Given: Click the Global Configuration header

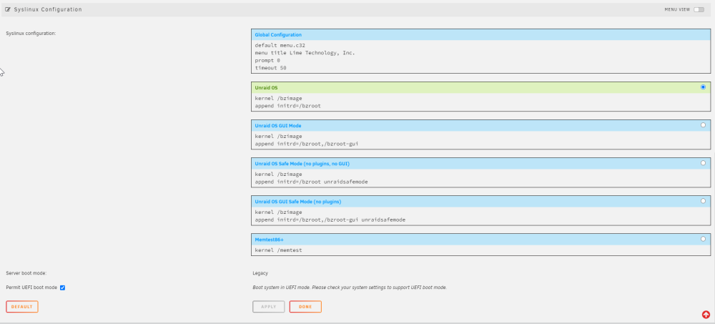Looking at the screenshot, I should pyautogui.click(x=480, y=34).
